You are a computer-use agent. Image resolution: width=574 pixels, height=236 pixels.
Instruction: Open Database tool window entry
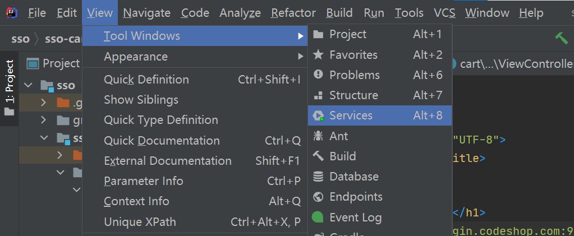(x=353, y=177)
